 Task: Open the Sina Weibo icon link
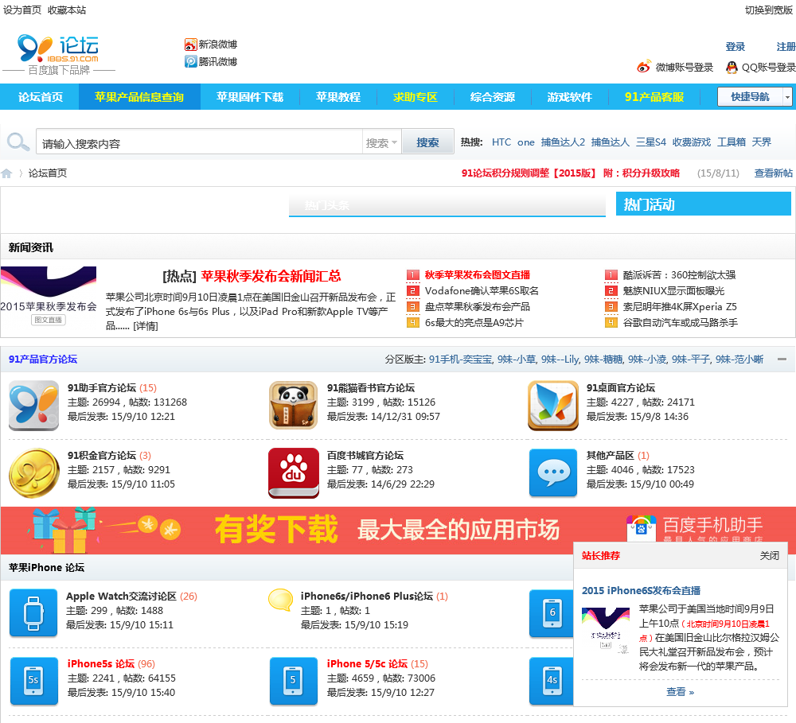tap(190, 45)
